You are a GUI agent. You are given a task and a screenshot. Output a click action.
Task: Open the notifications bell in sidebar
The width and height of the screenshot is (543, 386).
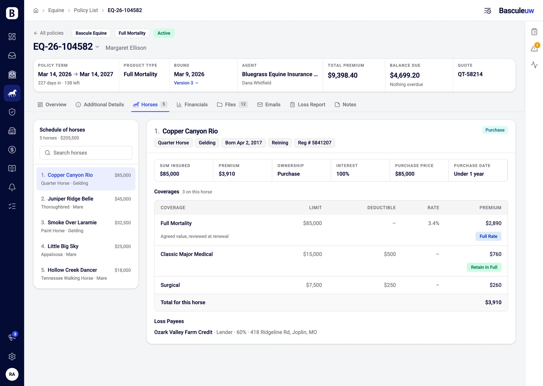pos(12,187)
